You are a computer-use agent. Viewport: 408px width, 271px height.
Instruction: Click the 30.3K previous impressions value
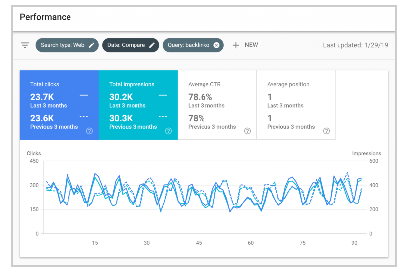tap(121, 118)
